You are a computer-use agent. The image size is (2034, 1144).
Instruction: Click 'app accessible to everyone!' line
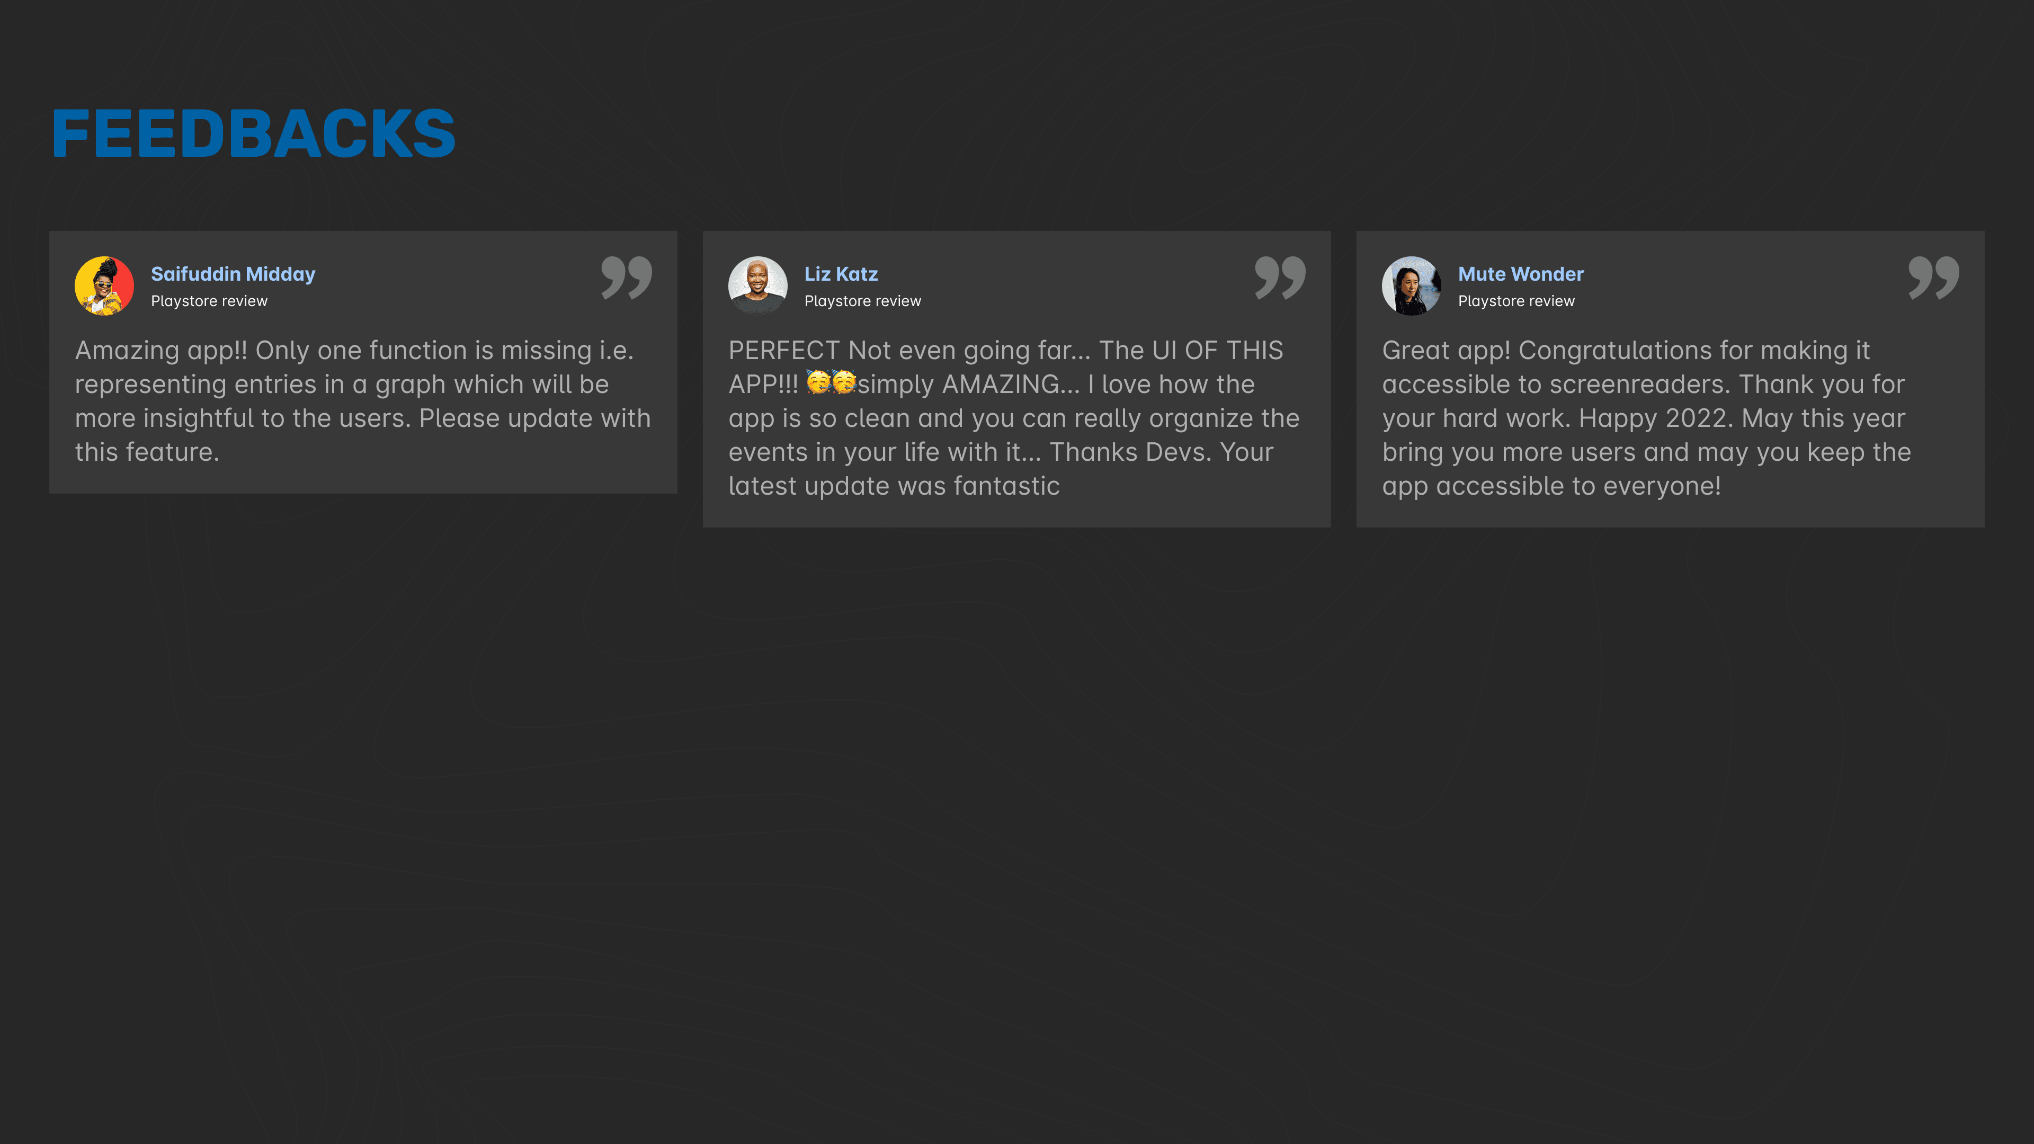click(x=1551, y=486)
